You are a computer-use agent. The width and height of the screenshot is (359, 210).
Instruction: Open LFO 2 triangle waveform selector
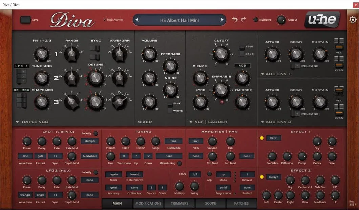pos(25,195)
